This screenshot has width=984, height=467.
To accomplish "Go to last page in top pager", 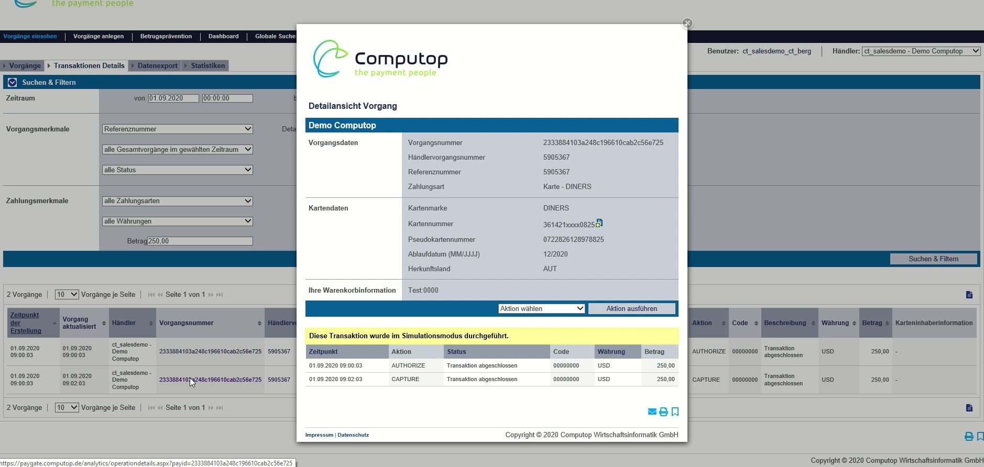I will pyautogui.click(x=220, y=295).
